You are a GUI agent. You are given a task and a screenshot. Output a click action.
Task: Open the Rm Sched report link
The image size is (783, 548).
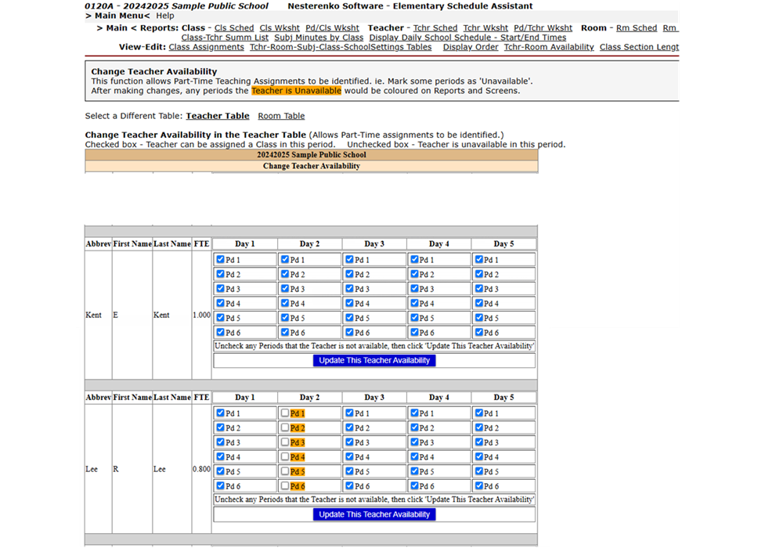637,28
